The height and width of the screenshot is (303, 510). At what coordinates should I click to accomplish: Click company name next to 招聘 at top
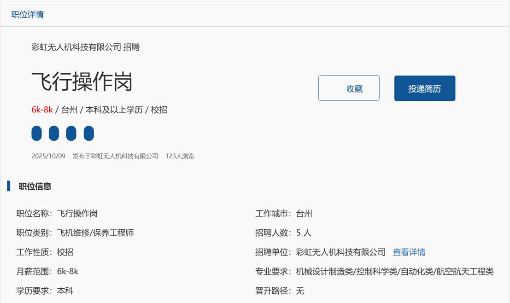[76, 47]
